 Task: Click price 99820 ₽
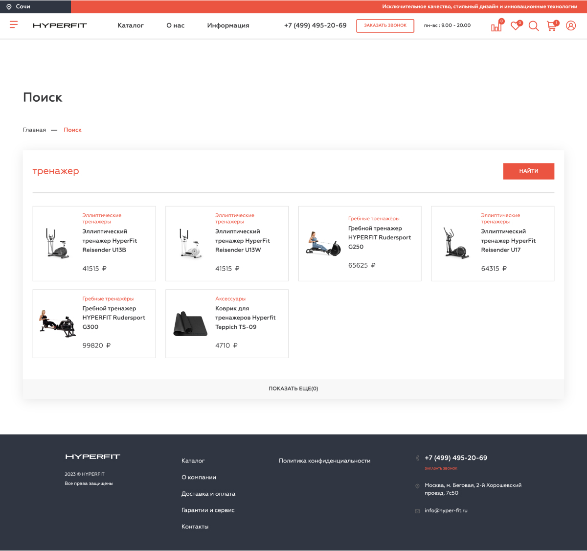[x=96, y=345]
